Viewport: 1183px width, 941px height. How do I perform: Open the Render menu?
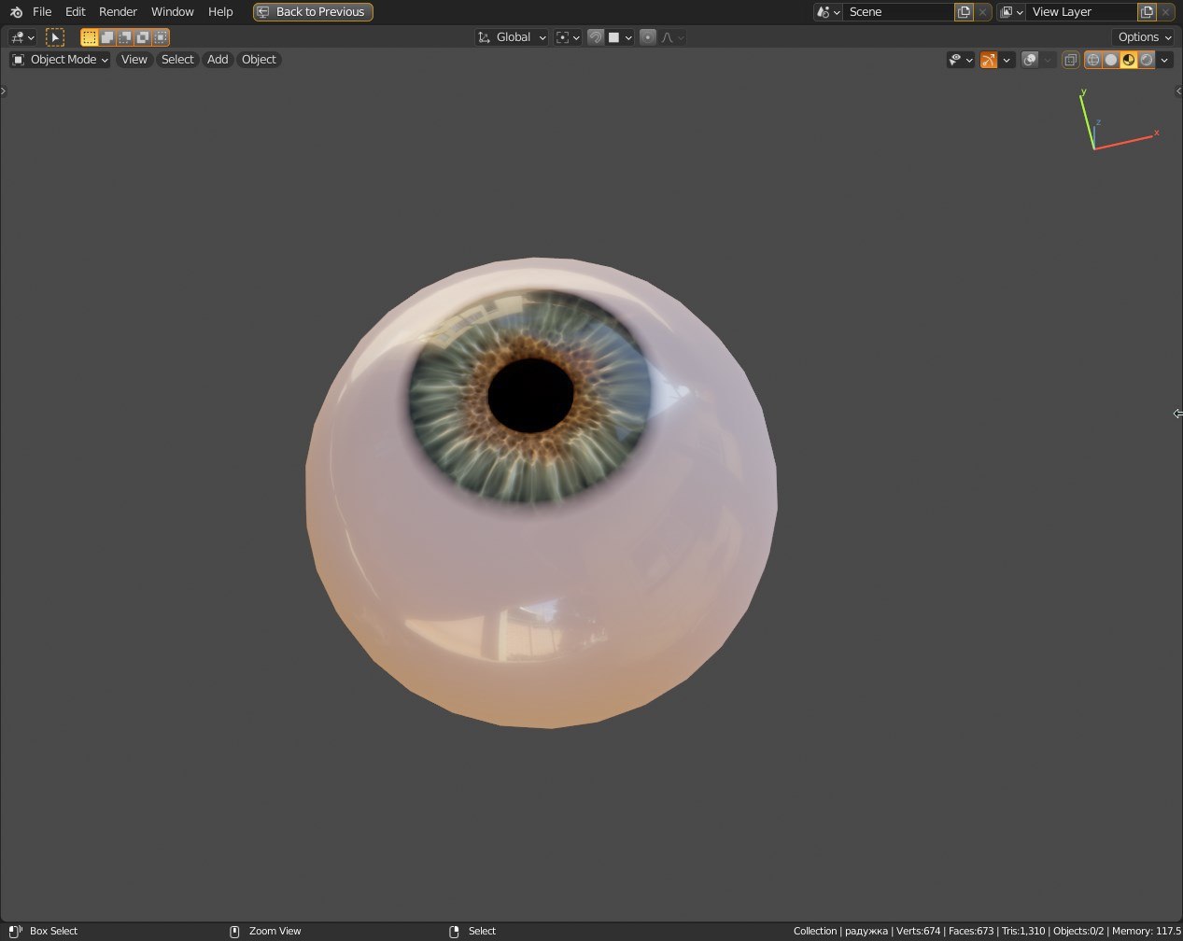pos(119,12)
